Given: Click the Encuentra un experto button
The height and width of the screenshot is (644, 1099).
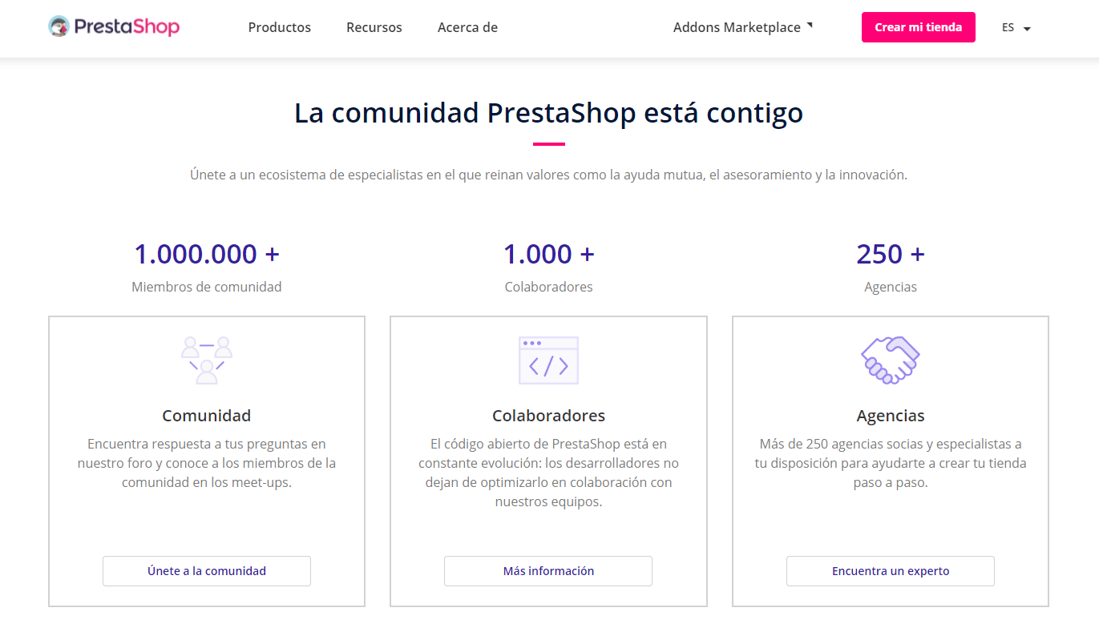Looking at the screenshot, I should pos(891,571).
